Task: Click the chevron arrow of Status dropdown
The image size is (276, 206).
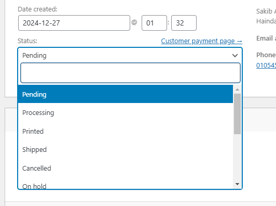Action: point(235,56)
